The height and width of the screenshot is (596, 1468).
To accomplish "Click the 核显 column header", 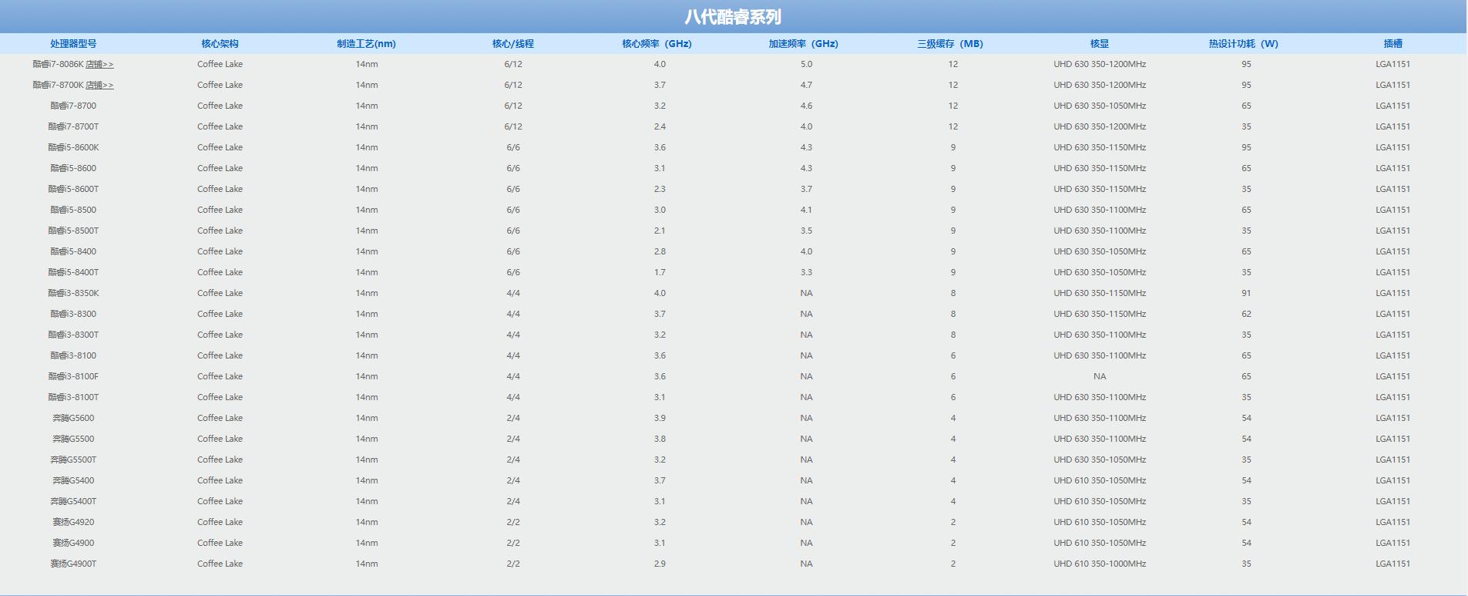I will (x=1100, y=44).
